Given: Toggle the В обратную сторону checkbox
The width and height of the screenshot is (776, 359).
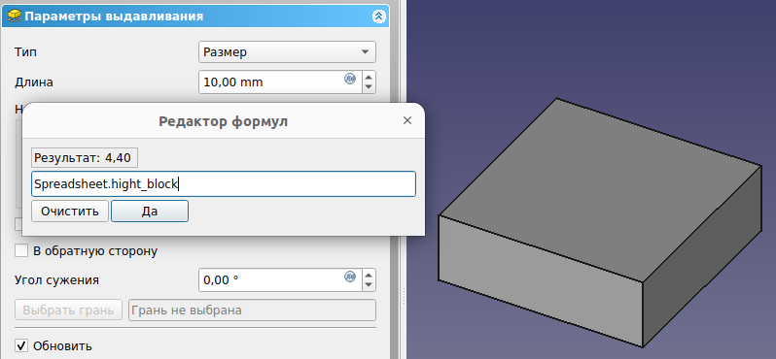Looking at the screenshot, I should click(21, 251).
